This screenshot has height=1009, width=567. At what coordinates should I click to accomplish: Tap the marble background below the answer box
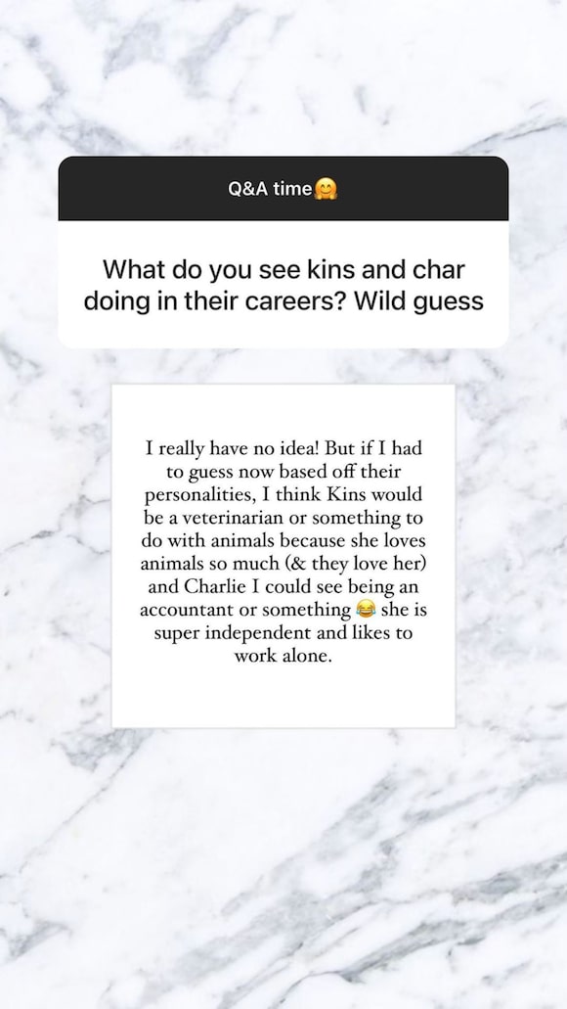[283, 869]
